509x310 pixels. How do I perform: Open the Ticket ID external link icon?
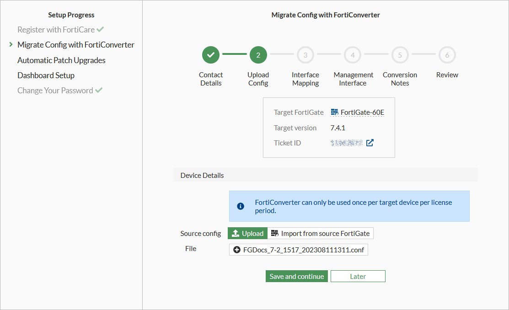pos(370,143)
